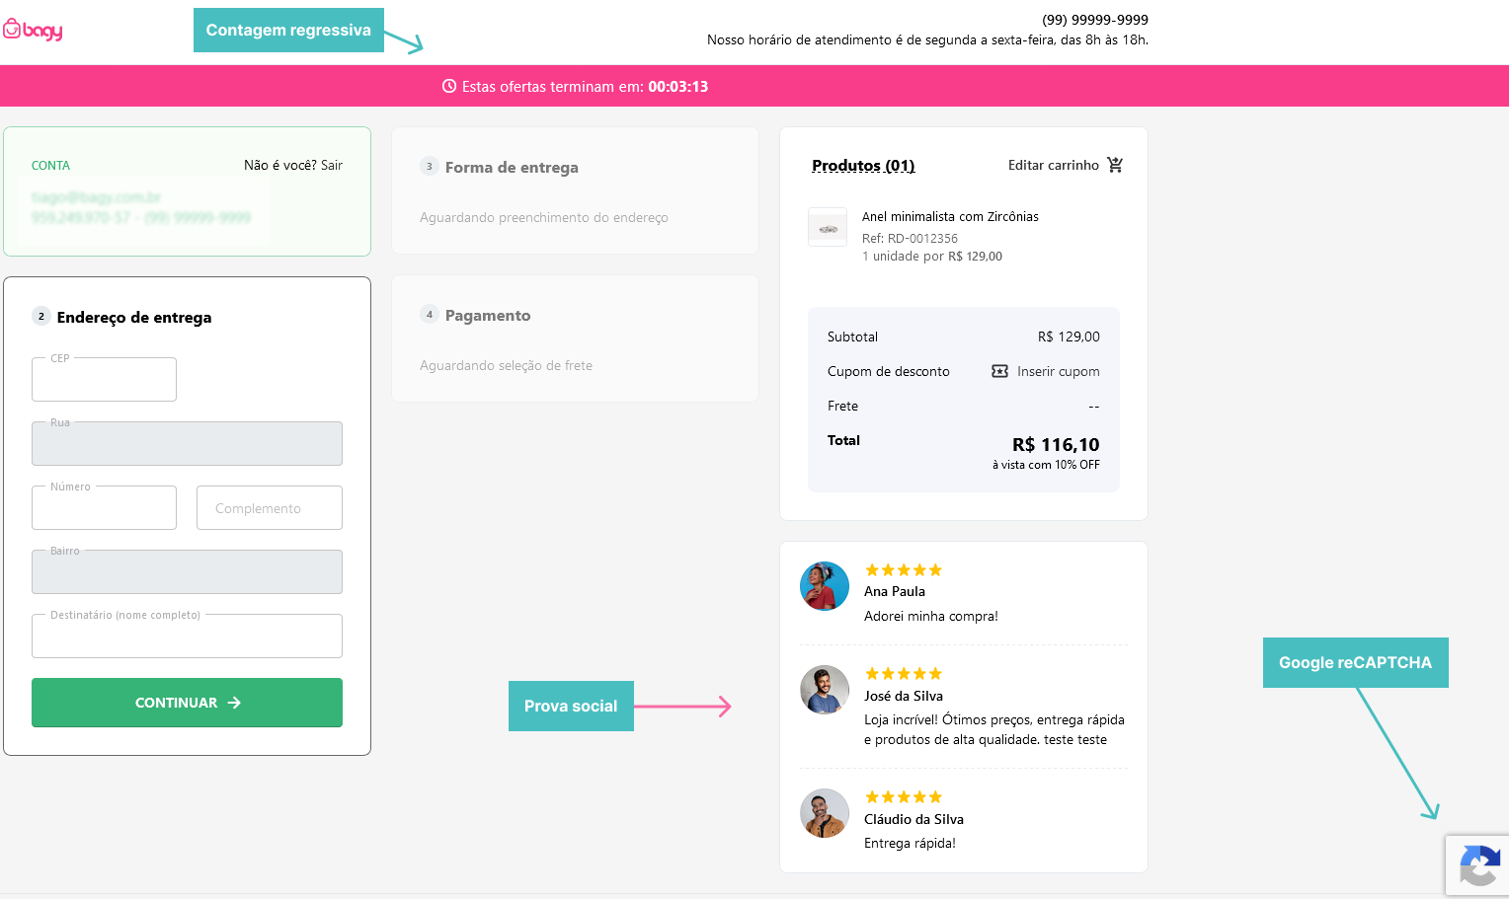The width and height of the screenshot is (1509, 899).
Task: Click José da Silva's avatar photo
Action: tap(825, 690)
